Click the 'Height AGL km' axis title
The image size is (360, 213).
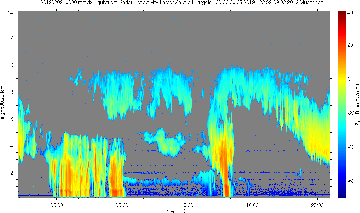pos(2,104)
